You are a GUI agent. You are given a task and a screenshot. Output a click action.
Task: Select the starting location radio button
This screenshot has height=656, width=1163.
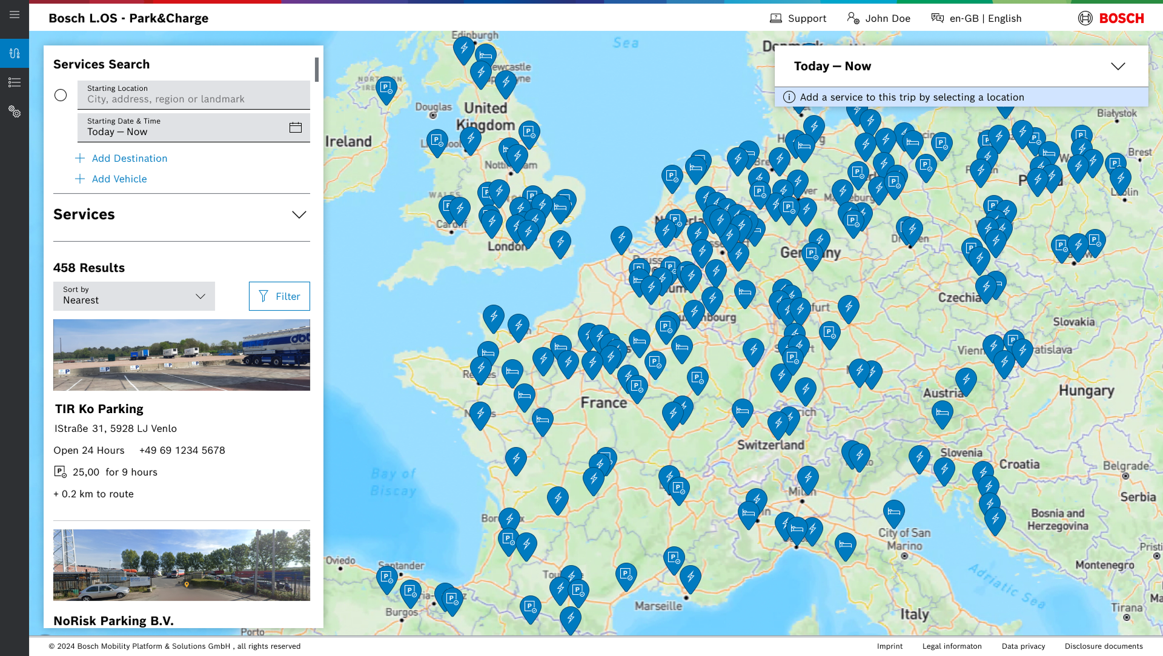click(61, 95)
